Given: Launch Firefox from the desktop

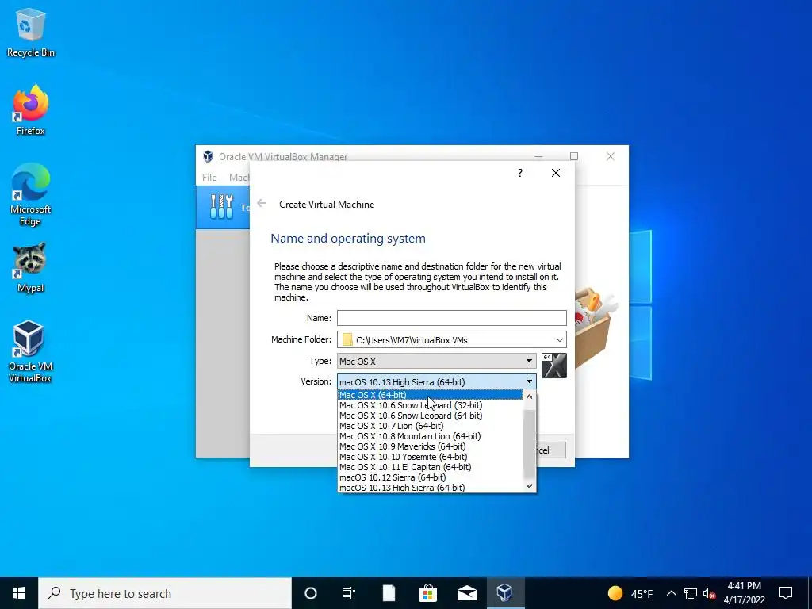Looking at the screenshot, I should click(31, 109).
